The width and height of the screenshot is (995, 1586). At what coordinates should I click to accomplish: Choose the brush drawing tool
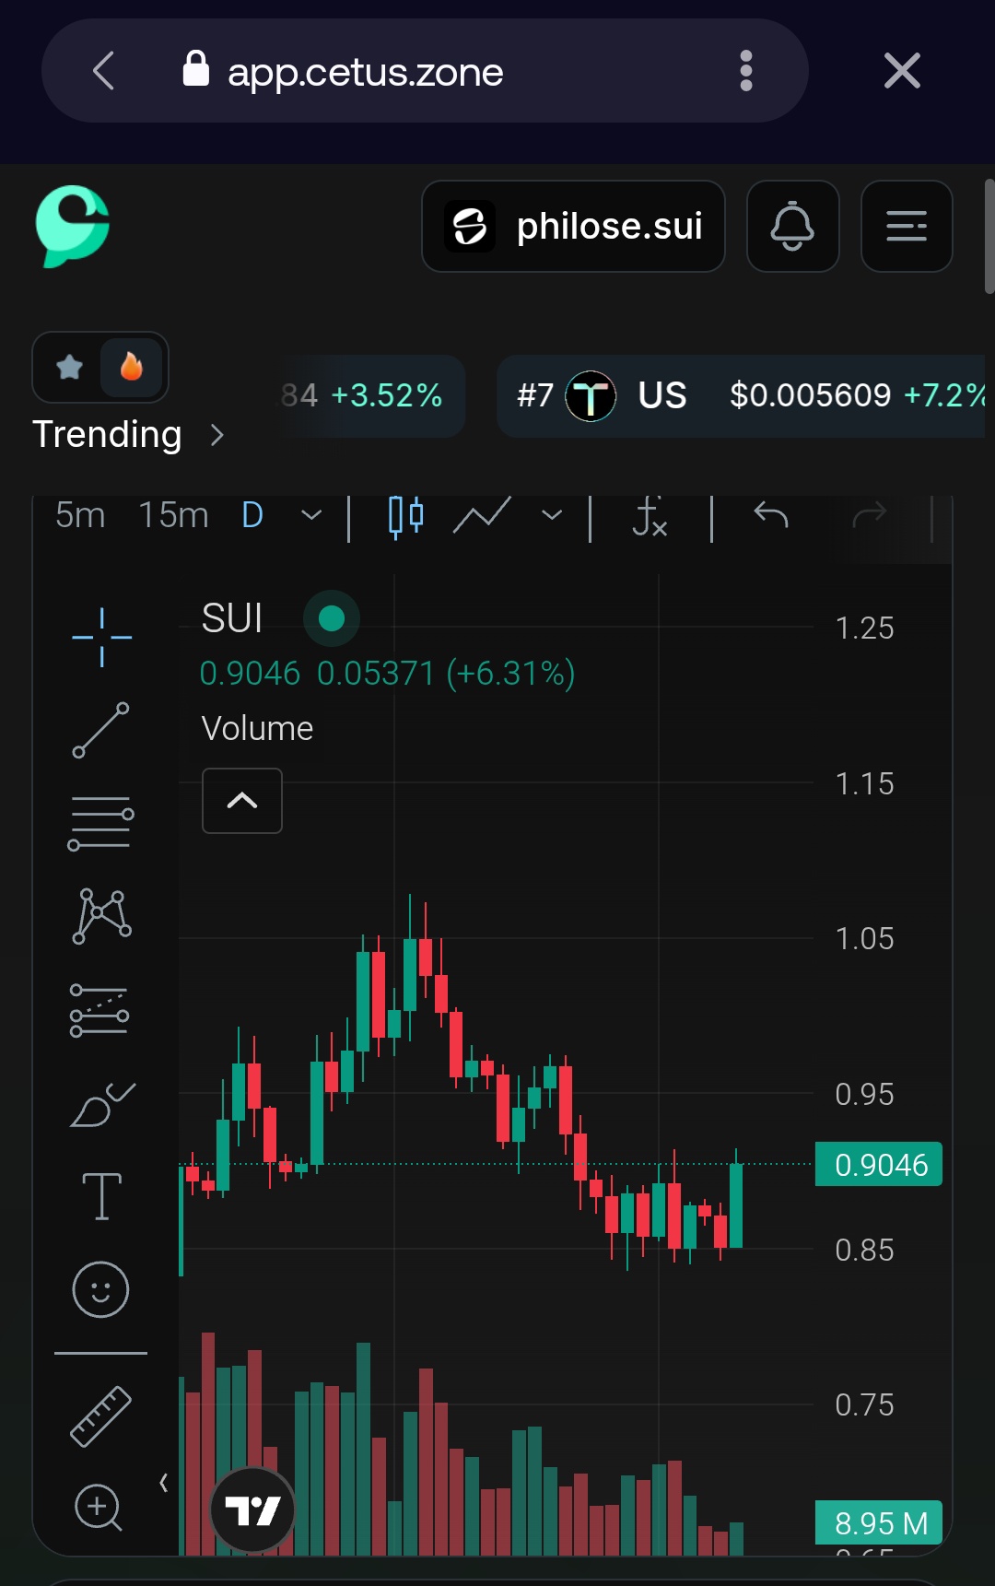pyautogui.click(x=101, y=1104)
